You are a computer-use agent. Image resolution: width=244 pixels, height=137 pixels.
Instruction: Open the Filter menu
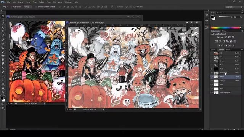48,2
